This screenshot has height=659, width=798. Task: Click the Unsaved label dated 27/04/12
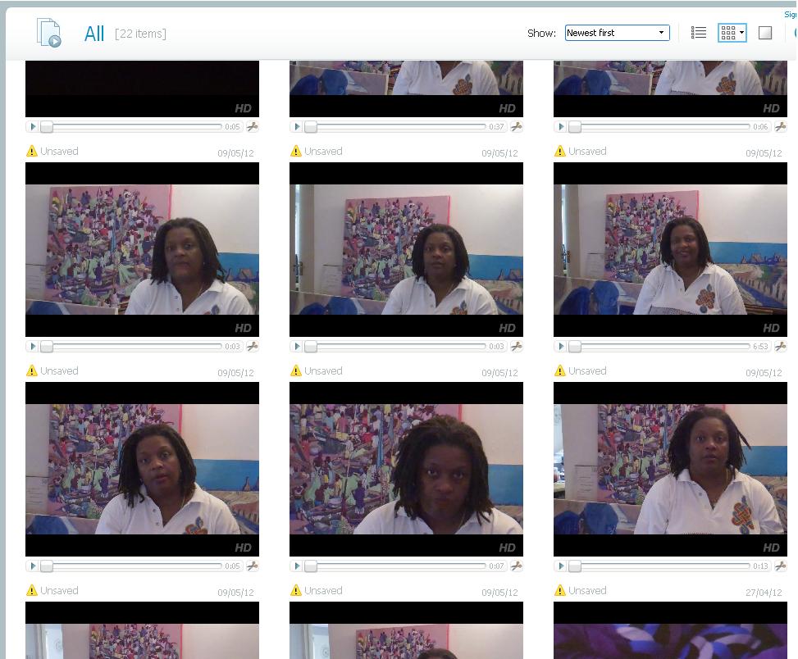click(x=587, y=590)
